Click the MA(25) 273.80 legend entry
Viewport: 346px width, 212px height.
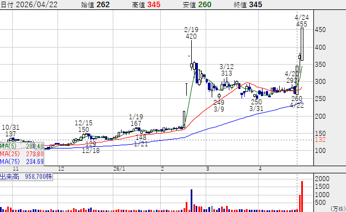tap(22, 153)
